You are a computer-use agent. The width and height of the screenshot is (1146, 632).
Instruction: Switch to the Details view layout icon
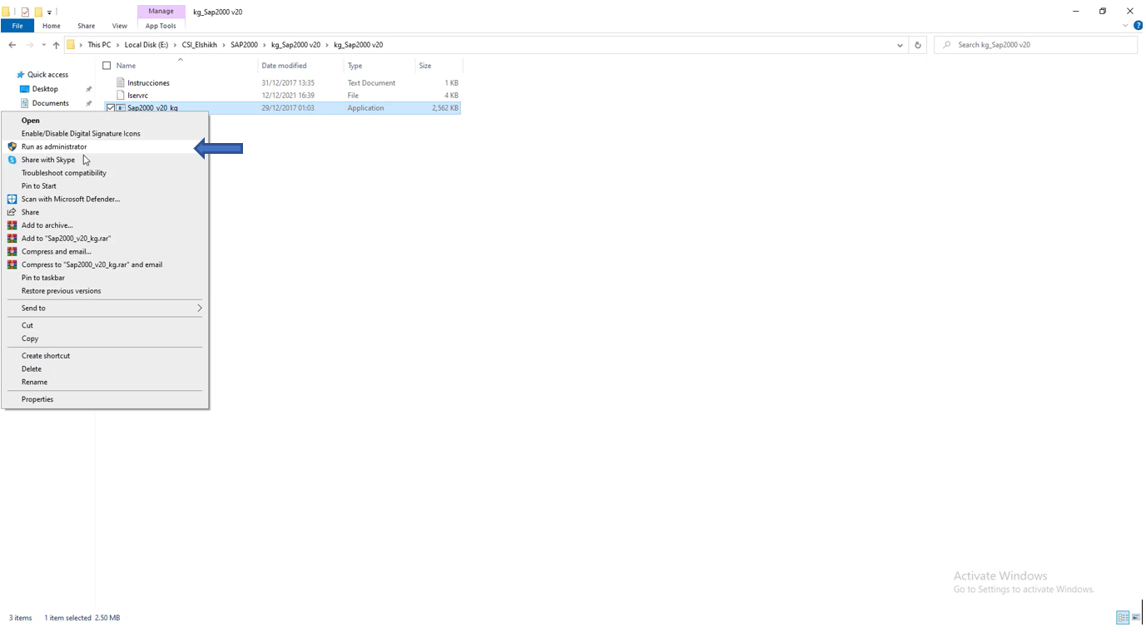pos(1123,618)
